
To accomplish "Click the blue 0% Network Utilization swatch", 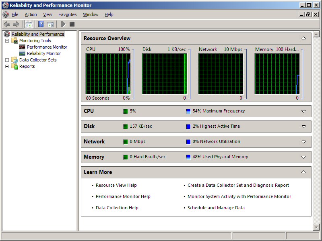I will 188,142.
